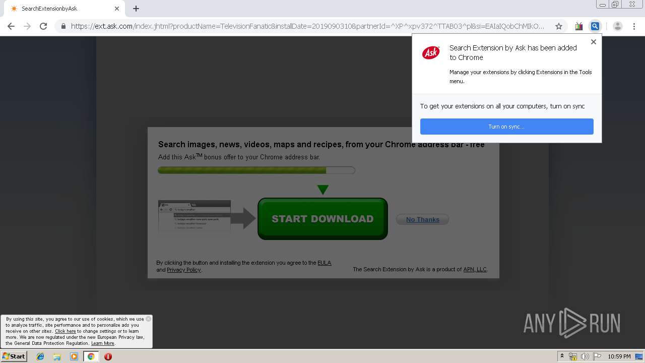The image size is (645, 363).
Task: Open the Chrome profile avatar
Action: pos(618,26)
